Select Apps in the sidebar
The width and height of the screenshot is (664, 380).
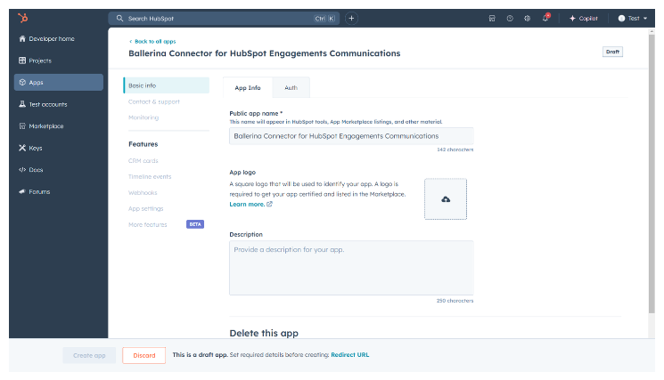(x=59, y=83)
